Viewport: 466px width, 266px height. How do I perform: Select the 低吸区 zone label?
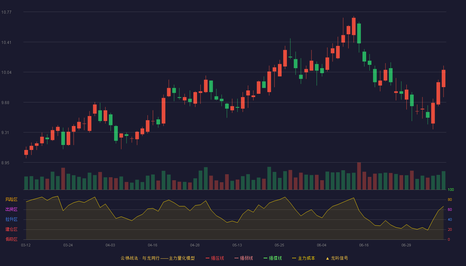click(11, 239)
